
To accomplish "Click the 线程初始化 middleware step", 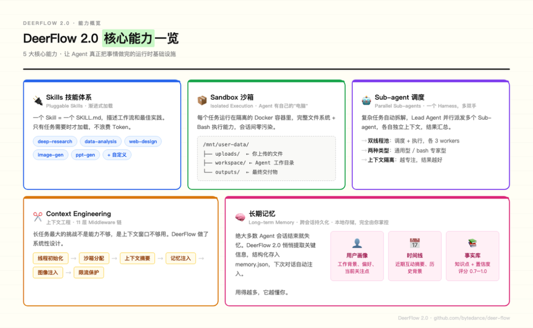I will (50, 258).
